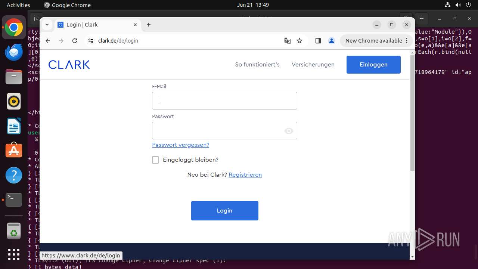The image size is (478, 269).
Task: Open terminal window hamburger menu
Action: coord(422,18)
